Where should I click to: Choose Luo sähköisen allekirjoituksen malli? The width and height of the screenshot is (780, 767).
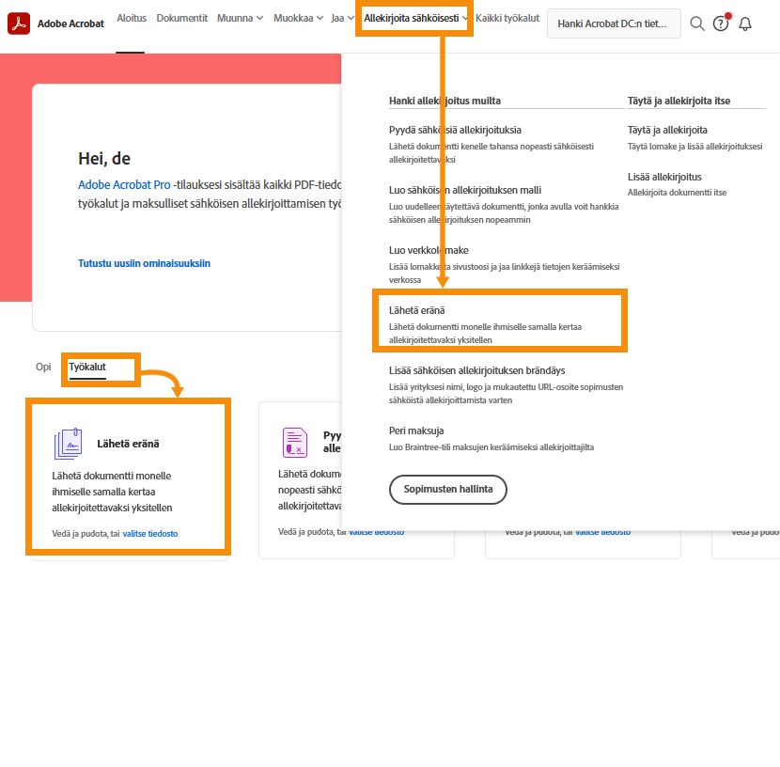464,191
